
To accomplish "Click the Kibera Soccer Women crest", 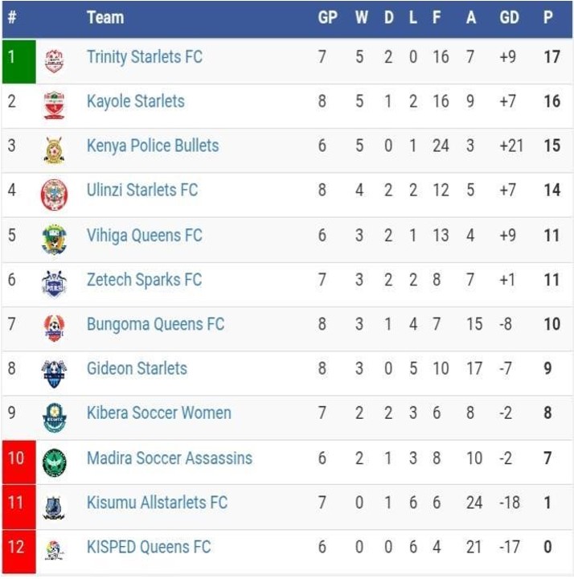I will (x=54, y=417).
